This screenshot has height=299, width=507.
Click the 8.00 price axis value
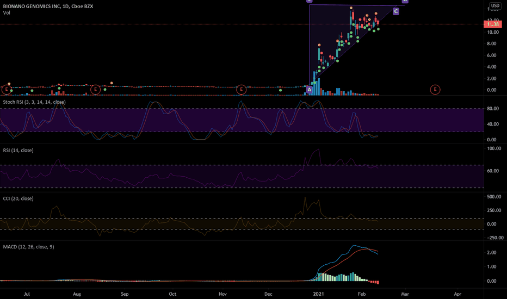tap(491, 43)
